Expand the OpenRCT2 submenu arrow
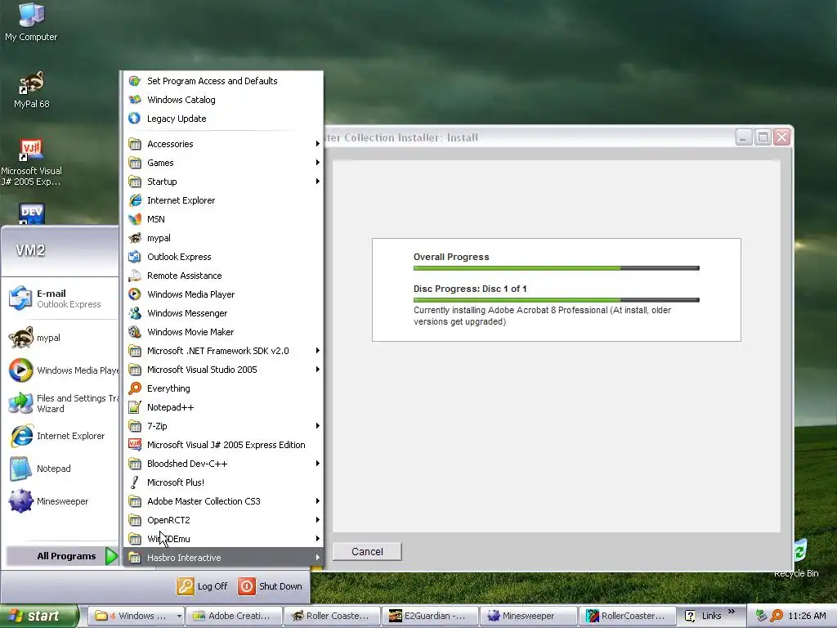This screenshot has height=628, width=837. [318, 520]
